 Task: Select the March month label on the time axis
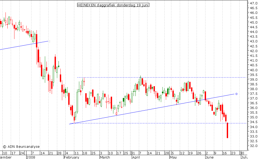tap(105, 157)
